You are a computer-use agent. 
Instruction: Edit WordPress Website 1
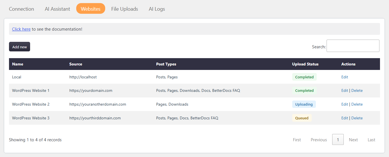click(345, 91)
